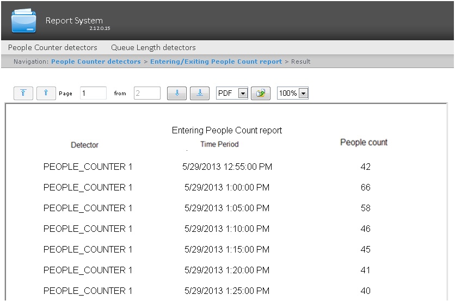Image resolution: width=455 pixels, height=301 pixels.
Task: Select time cell 5/29/2013 12:55:00 PM
Action: coord(227,167)
